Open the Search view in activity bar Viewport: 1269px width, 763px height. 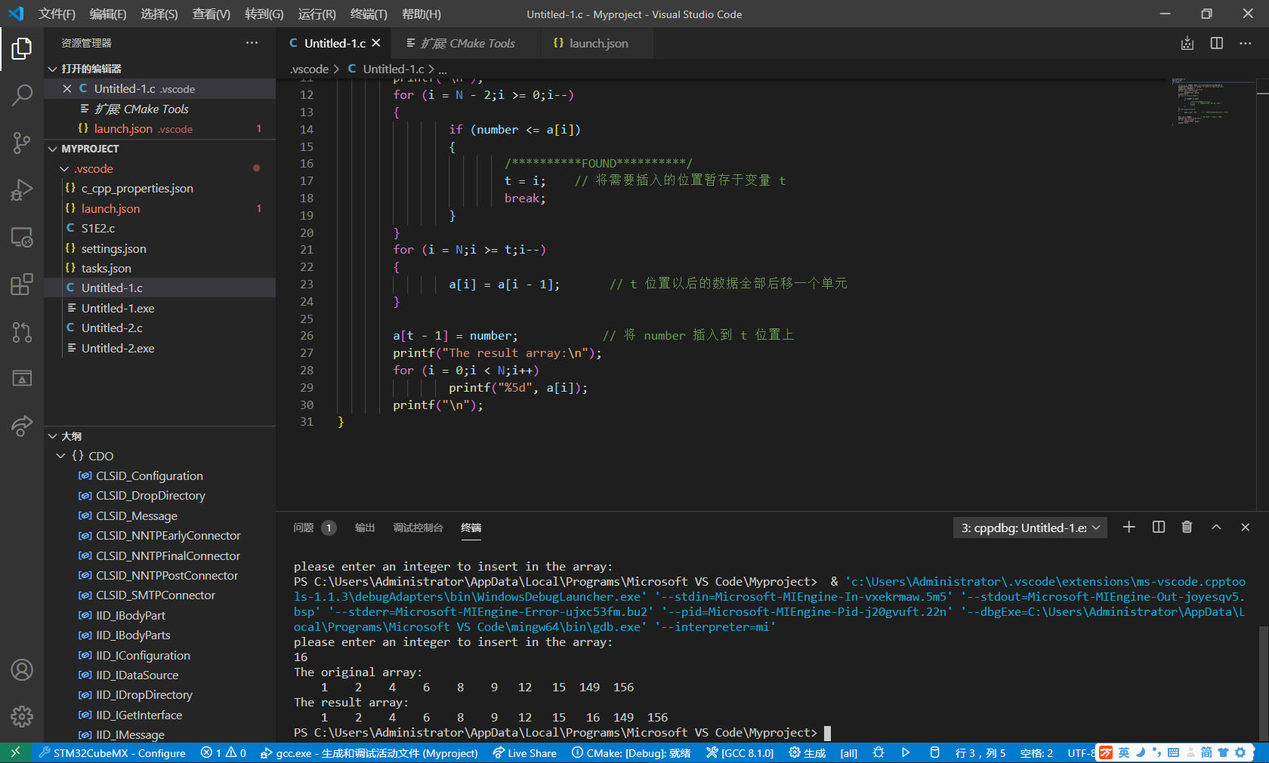point(22,95)
